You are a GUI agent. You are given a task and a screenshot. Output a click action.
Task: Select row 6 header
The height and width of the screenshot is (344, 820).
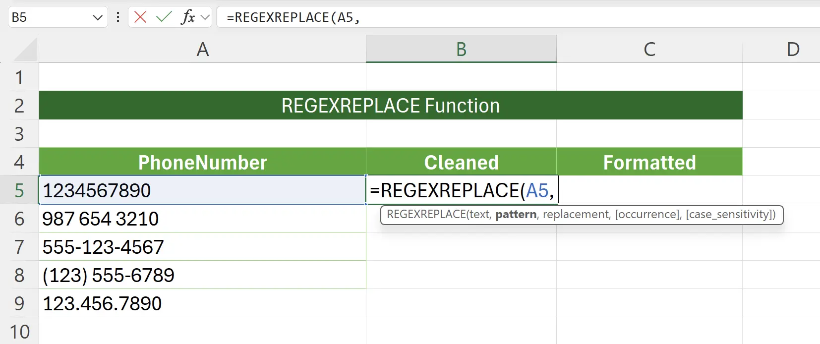[19, 218]
